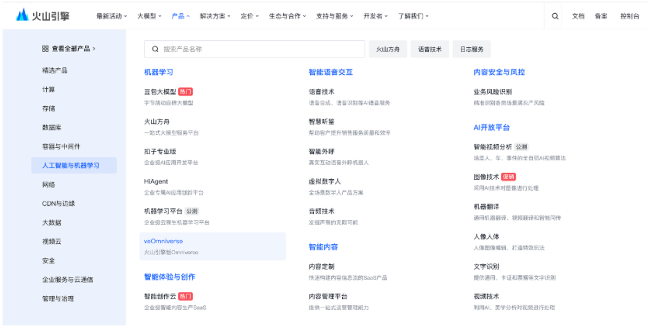Open the veOmniverse product link
The image size is (655, 328).
(x=163, y=241)
